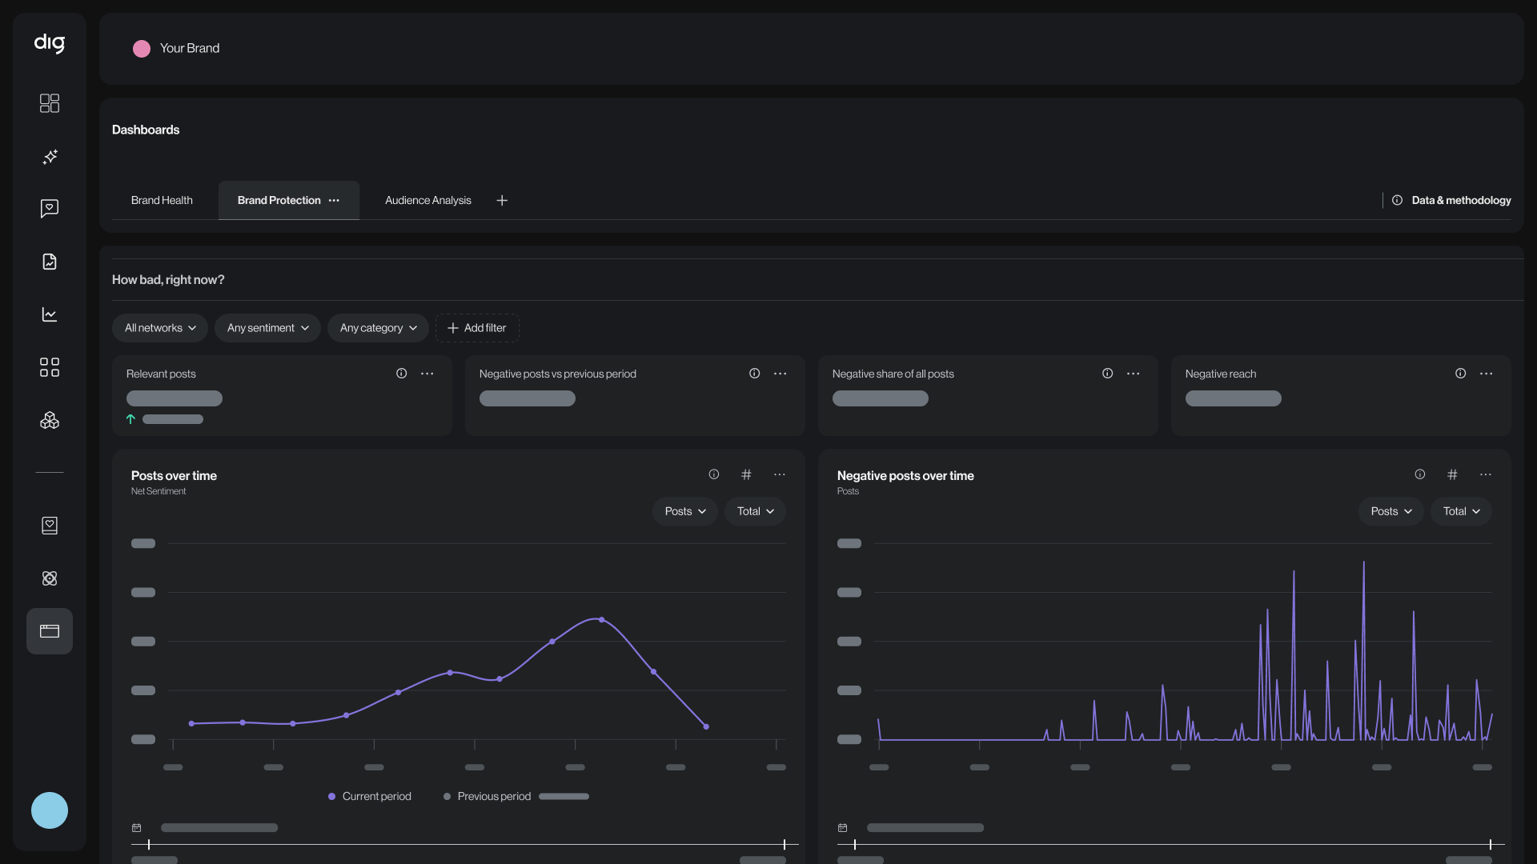Click the dig logo in the sidebar
Screen dimensions: 1537x864
pos(50,43)
